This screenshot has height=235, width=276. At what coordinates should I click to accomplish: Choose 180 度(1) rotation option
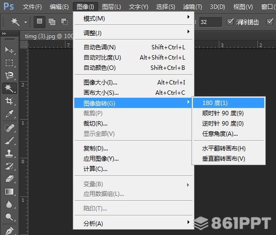click(x=229, y=103)
